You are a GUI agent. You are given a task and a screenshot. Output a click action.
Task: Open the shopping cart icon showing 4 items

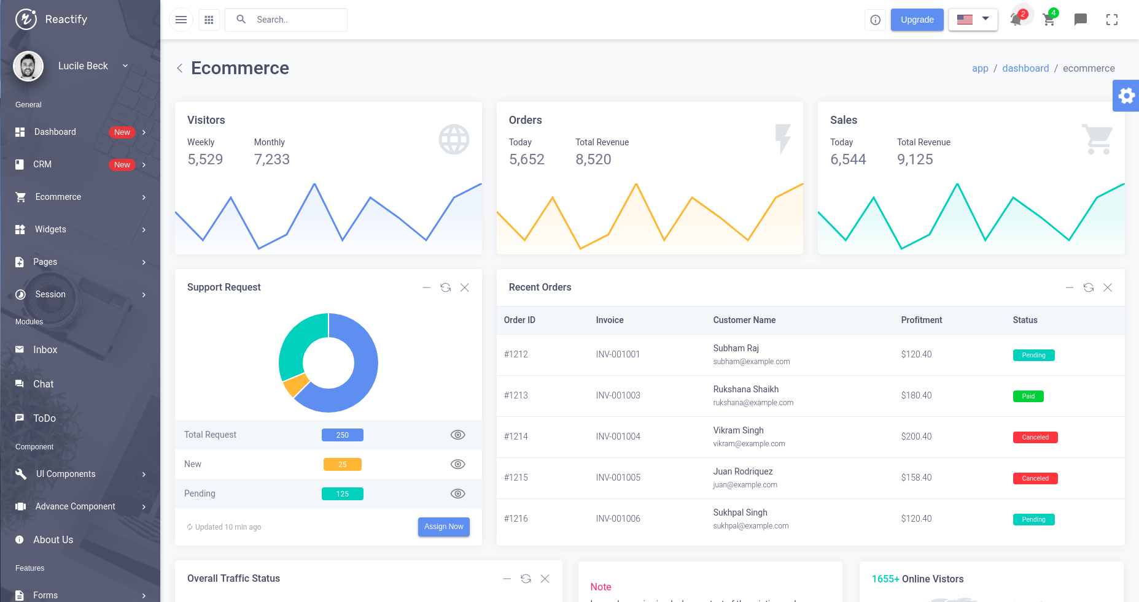[1049, 20]
